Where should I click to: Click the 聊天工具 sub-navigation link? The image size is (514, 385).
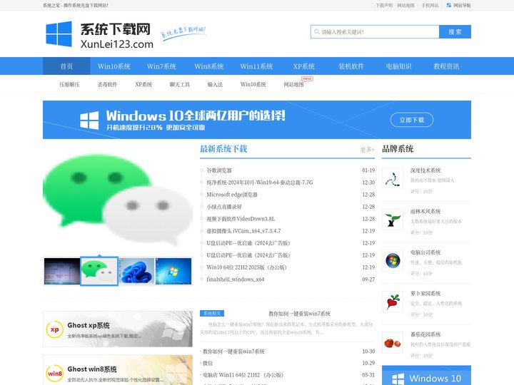click(x=180, y=84)
